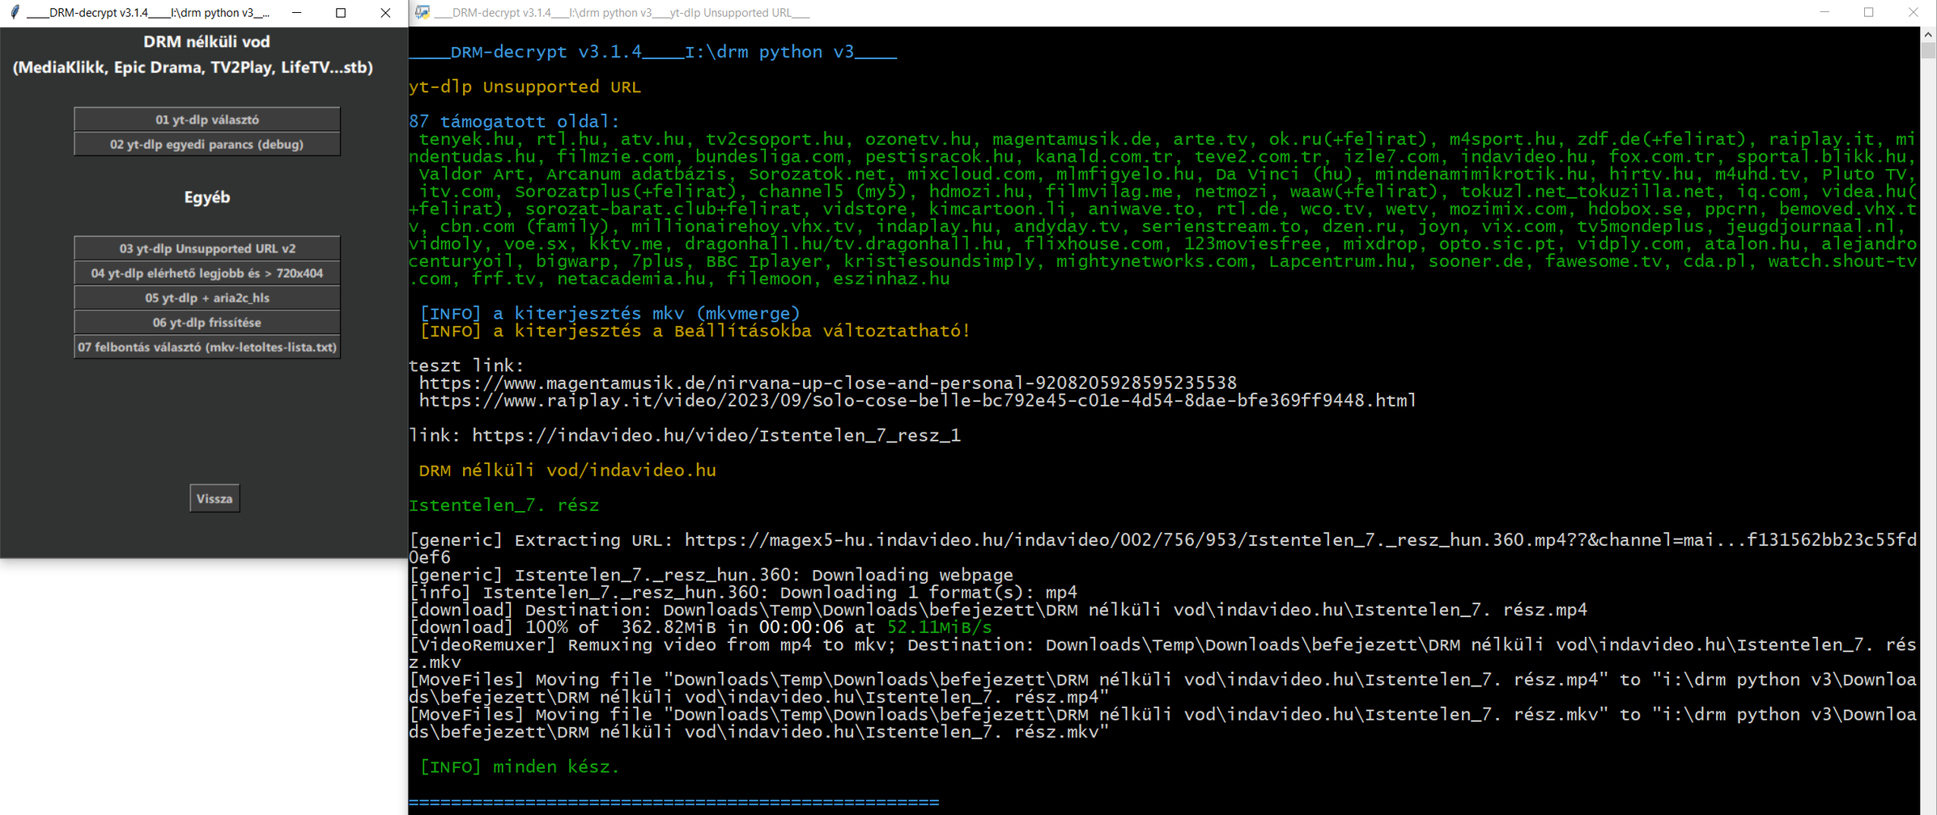1937x815 pixels.
Task: Click the 'teszt link:' label
Action: [x=466, y=366]
